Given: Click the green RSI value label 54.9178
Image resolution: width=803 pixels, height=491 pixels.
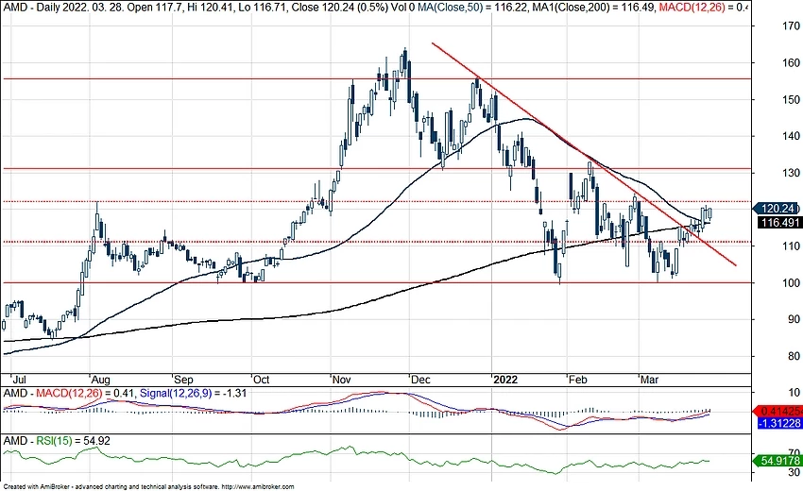Looking at the screenshot, I should (x=777, y=461).
